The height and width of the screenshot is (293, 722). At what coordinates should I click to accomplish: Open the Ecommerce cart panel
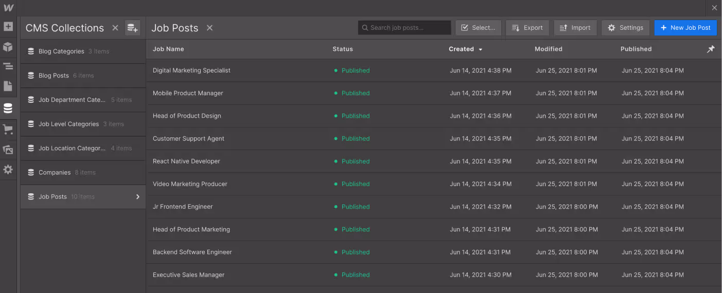point(8,130)
